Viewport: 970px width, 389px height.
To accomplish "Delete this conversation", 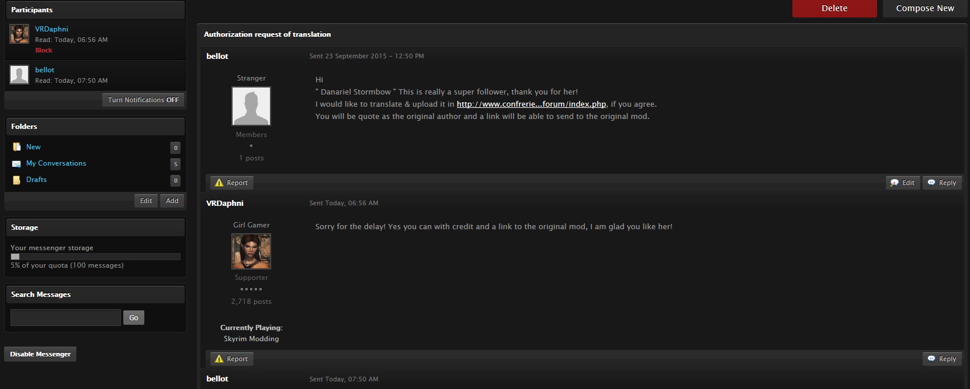I will pyautogui.click(x=834, y=8).
